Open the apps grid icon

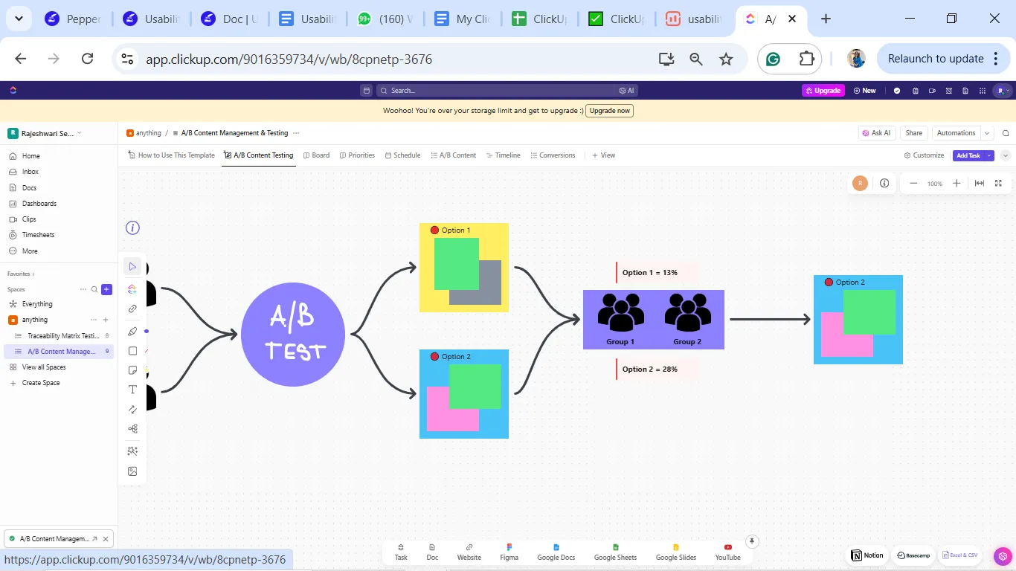click(x=983, y=91)
